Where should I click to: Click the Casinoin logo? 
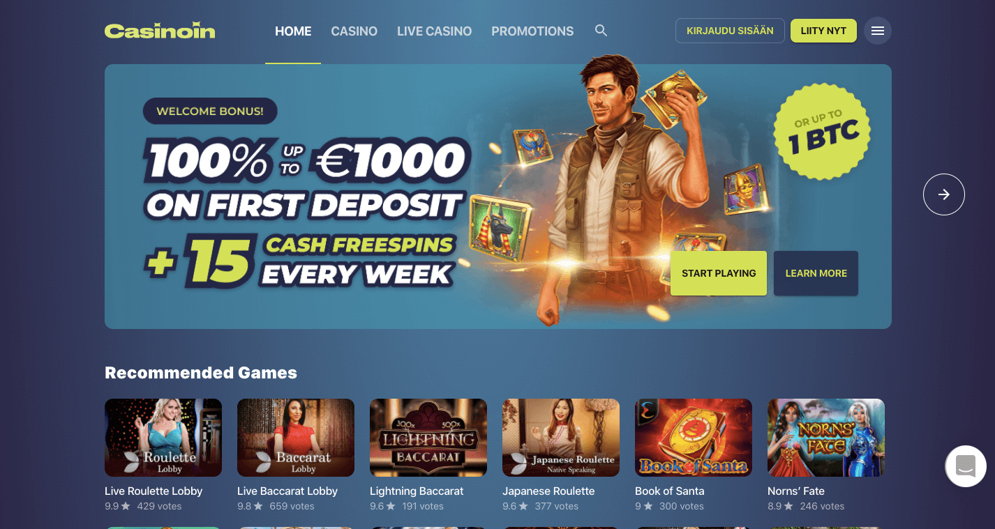(x=160, y=31)
